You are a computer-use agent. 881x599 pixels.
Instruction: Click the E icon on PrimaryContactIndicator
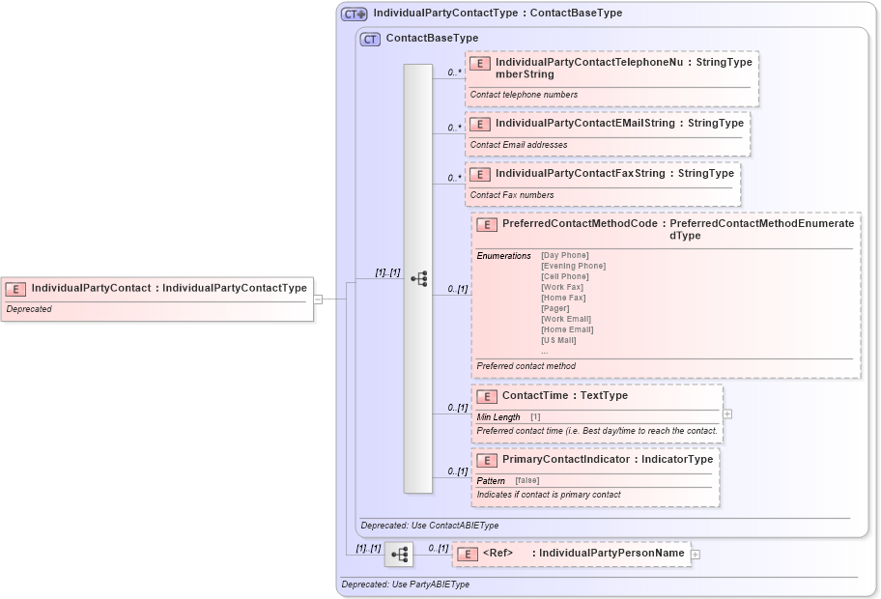(x=486, y=460)
